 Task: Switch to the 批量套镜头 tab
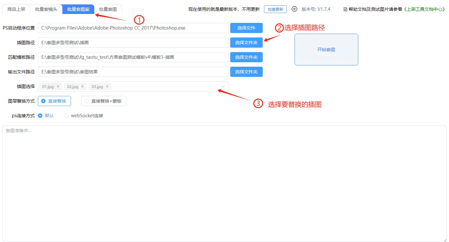click(x=46, y=9)
